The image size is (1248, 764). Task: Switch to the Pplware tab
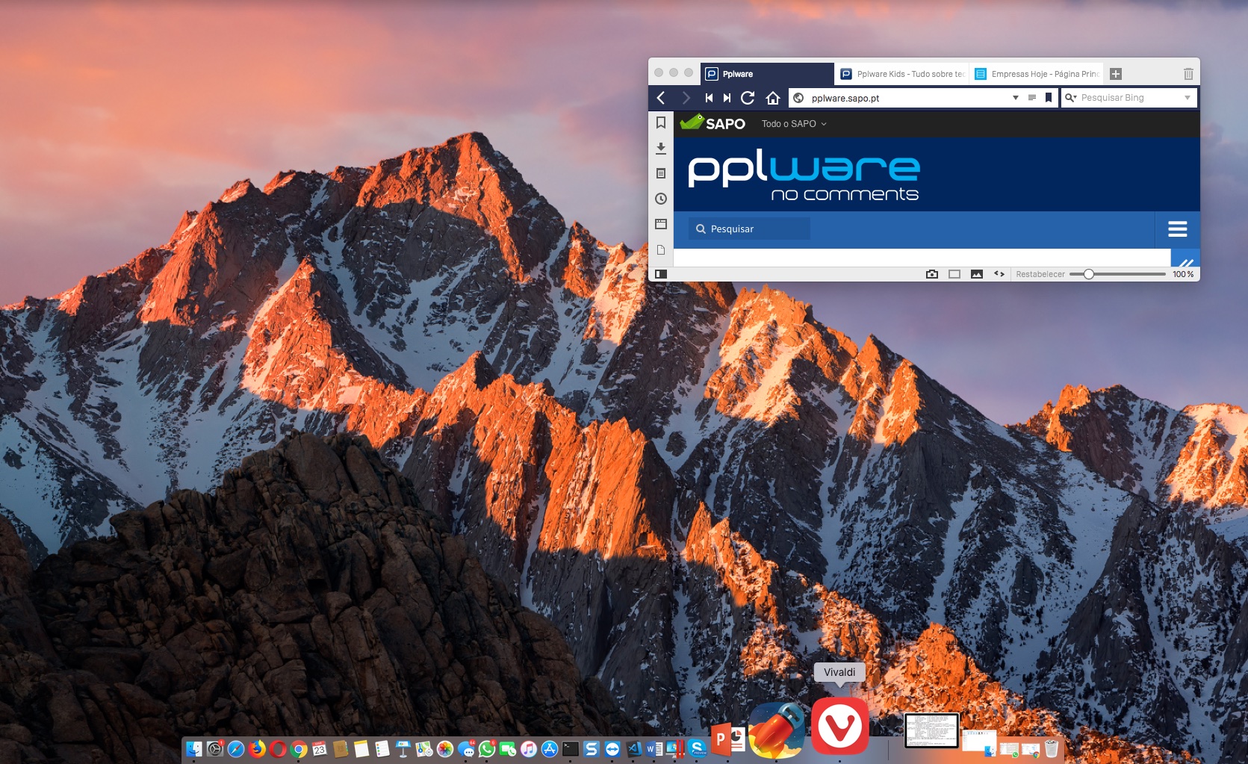tap(767, 74)
